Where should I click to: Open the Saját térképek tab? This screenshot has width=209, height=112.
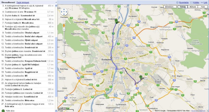tap(23, 2)
